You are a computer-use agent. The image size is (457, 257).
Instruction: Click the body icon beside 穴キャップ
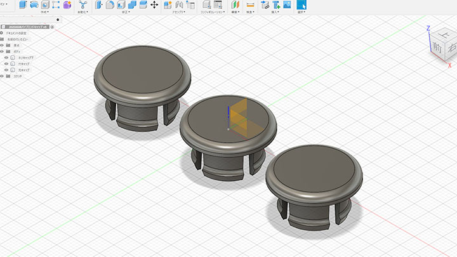pos(13,64)
